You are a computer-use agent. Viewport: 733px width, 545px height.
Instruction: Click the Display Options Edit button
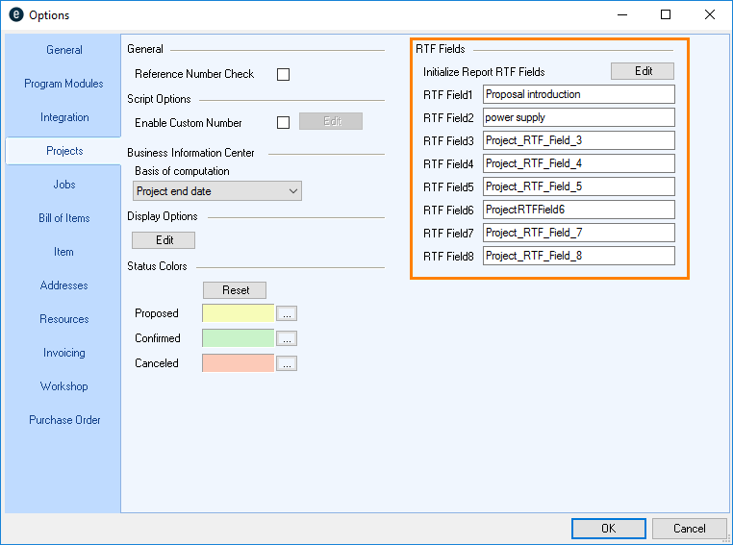click(x=164, y=240)
